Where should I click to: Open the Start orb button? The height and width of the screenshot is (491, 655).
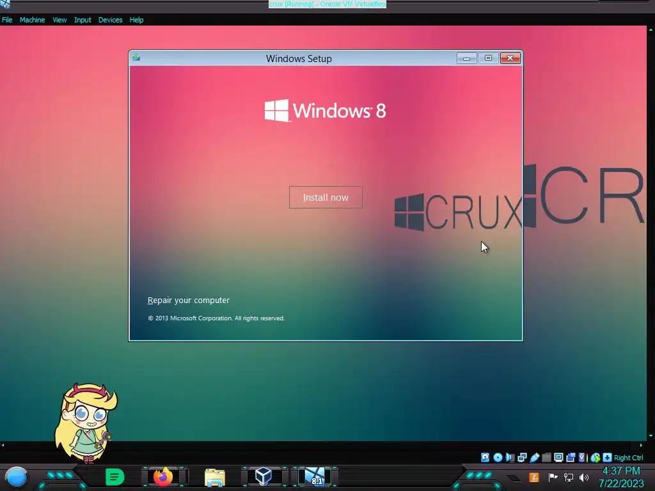point(16,477)
